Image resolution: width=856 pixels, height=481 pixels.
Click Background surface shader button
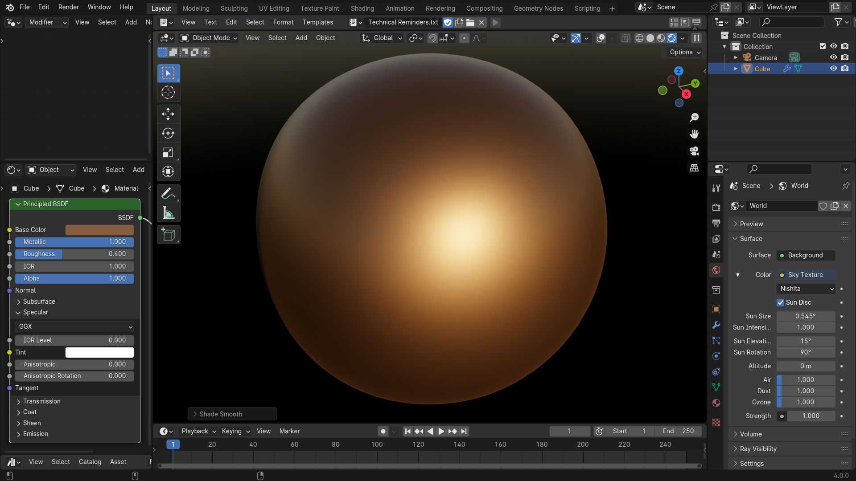pos(806,255)
